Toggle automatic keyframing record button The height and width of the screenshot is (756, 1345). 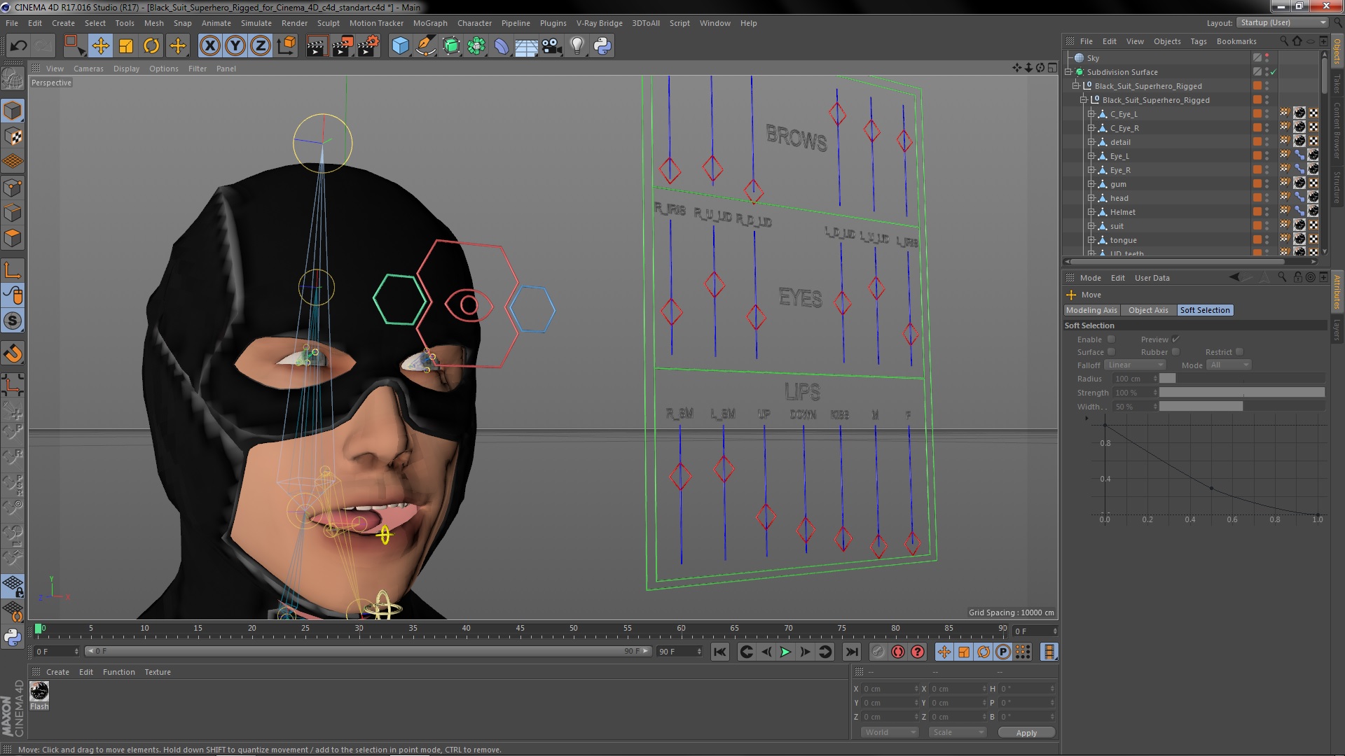click(x=897, y=652)
